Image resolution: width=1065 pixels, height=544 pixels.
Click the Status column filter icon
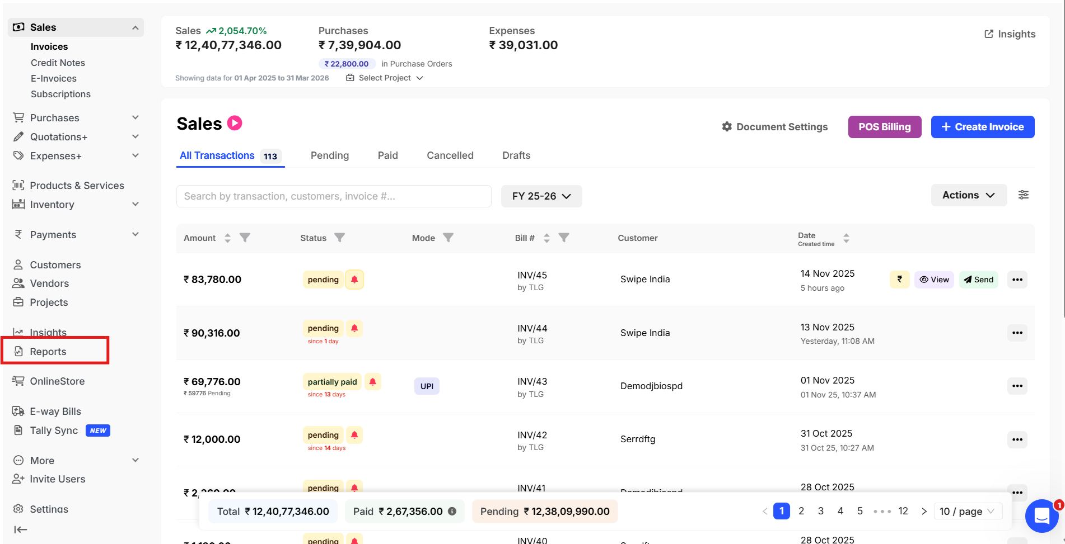(339, 238)
